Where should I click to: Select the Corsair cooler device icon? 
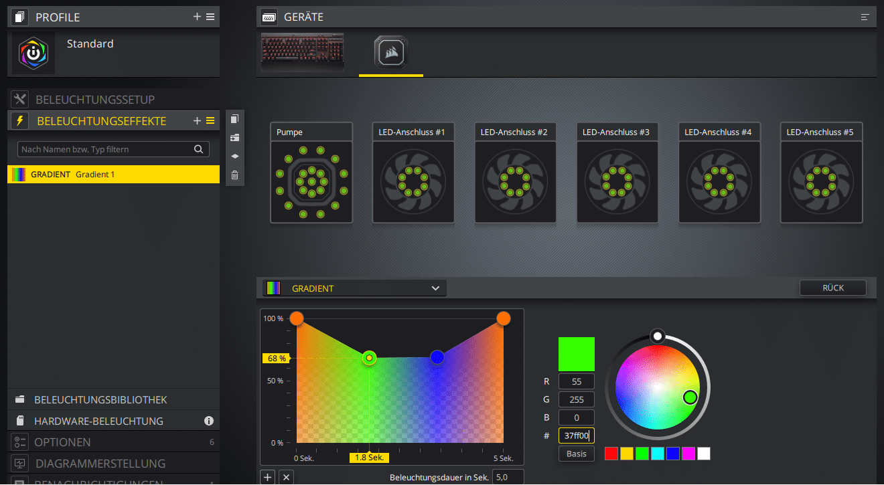point(391,52)
